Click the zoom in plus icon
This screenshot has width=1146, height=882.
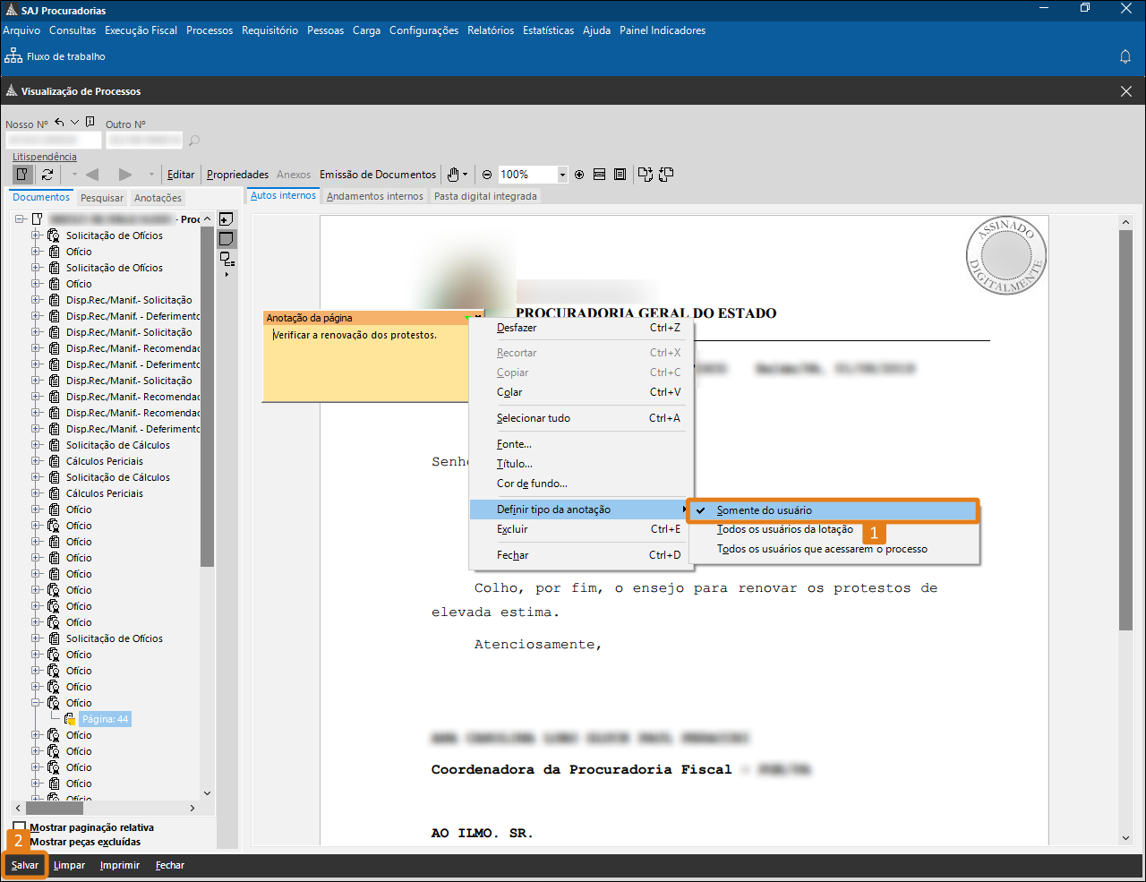[579, 175]
